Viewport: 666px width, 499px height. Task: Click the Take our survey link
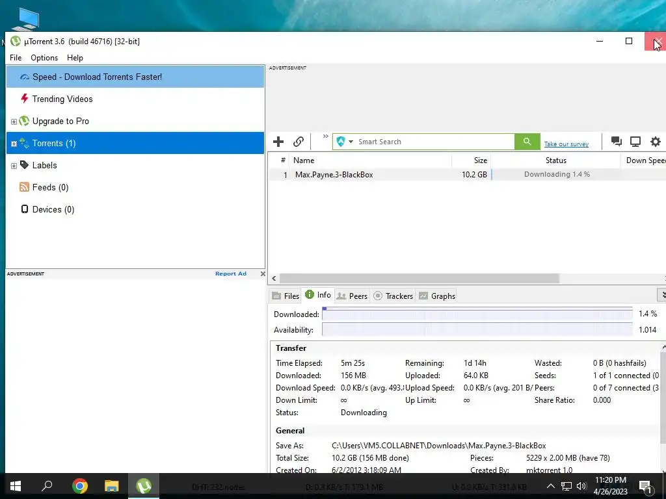point(566,144)
